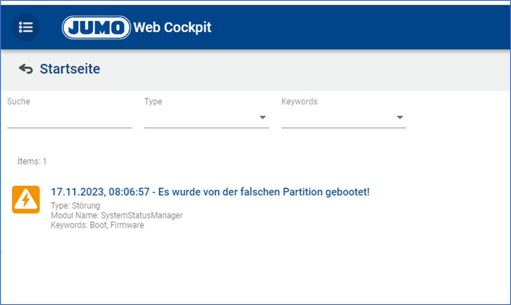Click Keywords: Boot, Firmware line
Image resolution: width=511 pixels, height=305 pixels.
pos(97,225)
